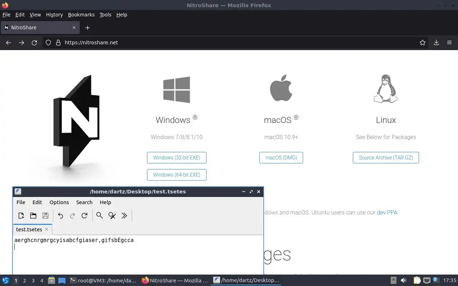Click the find magnifier icon in the editor
The width and height of the screenshot is (458, 286).
99,216
